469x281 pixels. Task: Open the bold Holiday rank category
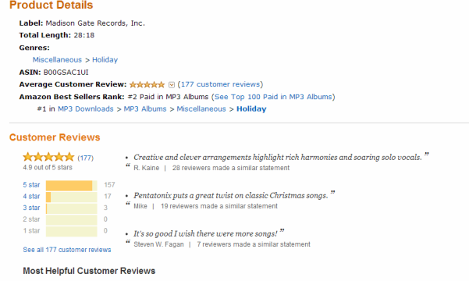pos(251,109)
